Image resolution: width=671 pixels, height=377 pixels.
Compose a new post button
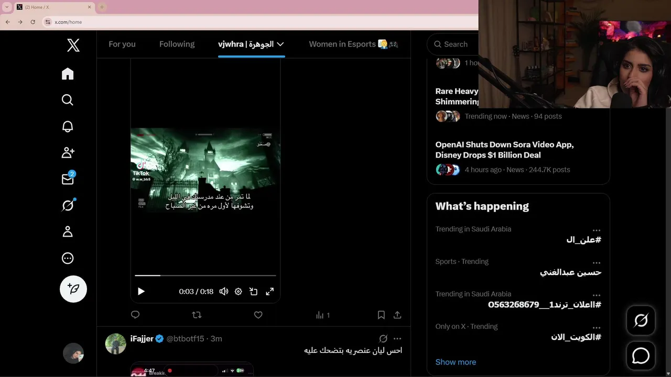click(73, 289)
